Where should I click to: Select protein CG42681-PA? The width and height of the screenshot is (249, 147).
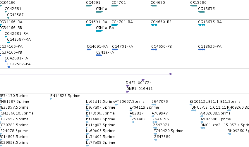(x=16, y=58)
